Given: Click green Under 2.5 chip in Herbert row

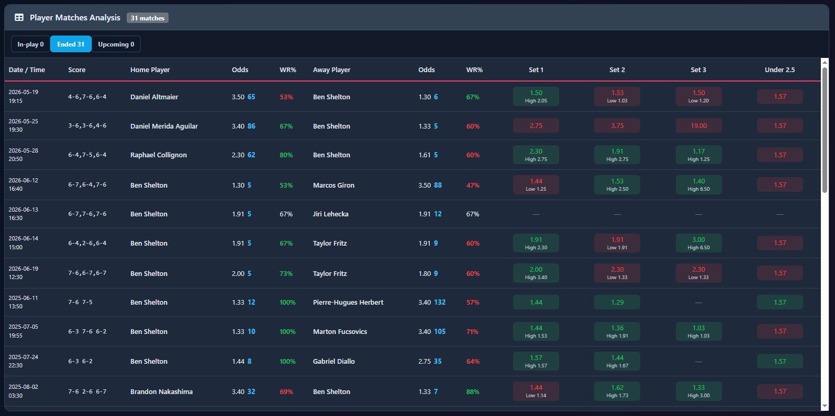Looking at the screenshot, I should coord(780,303).
